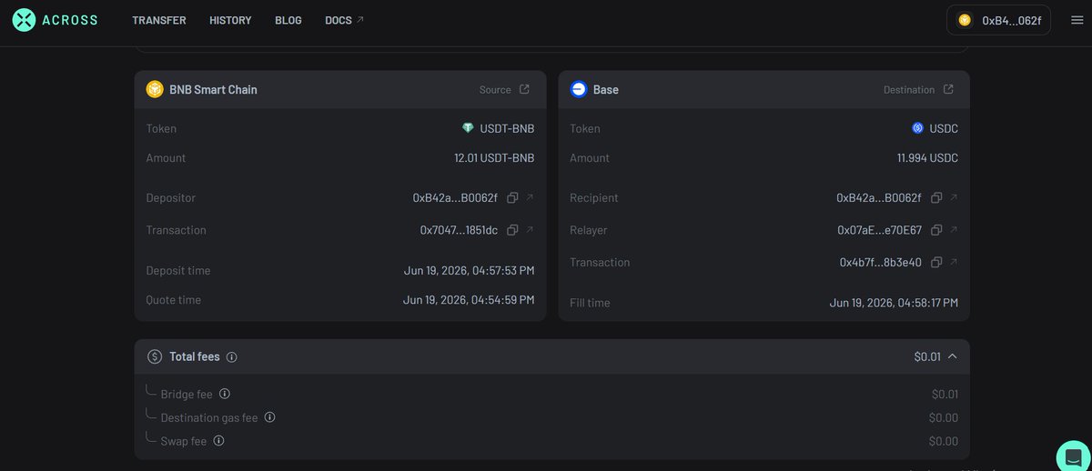The height and width of the screenshot is (471, 1092).
Task: Click the Base chain logo icon
Action: coord(578,89)
